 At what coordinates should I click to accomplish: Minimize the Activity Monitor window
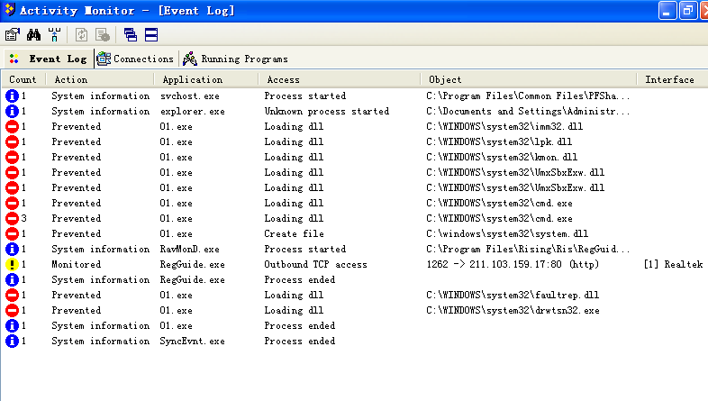tap(667, 11)
